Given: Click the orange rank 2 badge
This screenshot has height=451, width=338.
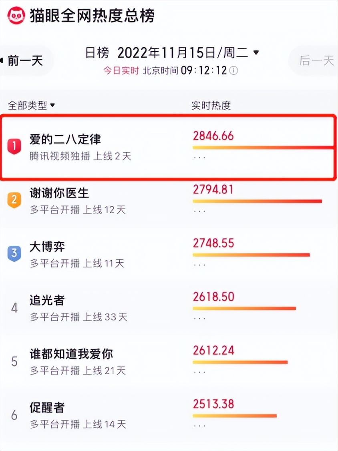Looking at the screenshot, I should coord(14,200).
